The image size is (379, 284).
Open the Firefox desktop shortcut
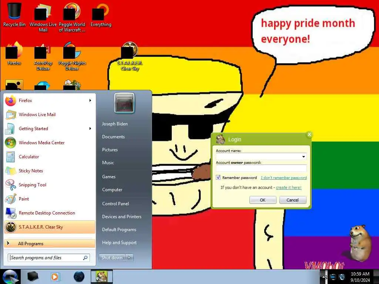click(x=14, y=54)
